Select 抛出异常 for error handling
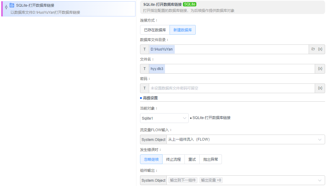The height and width of the screenshot is (186, 326). coord(211,159)
